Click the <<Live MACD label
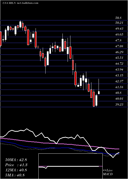Screen dimensions: 128x179 point(108,172)
